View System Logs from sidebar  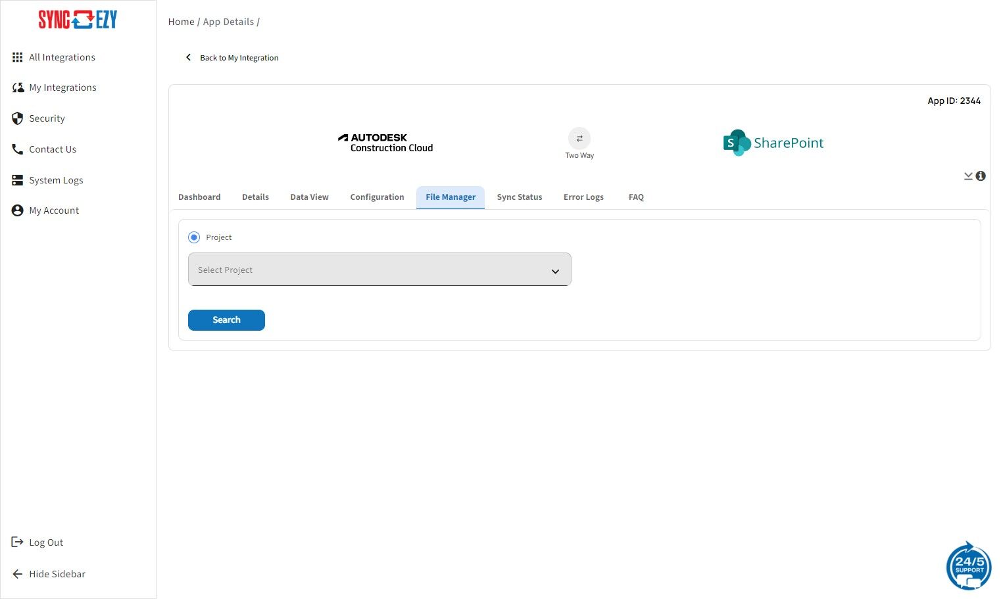click(x=56, y=180)
